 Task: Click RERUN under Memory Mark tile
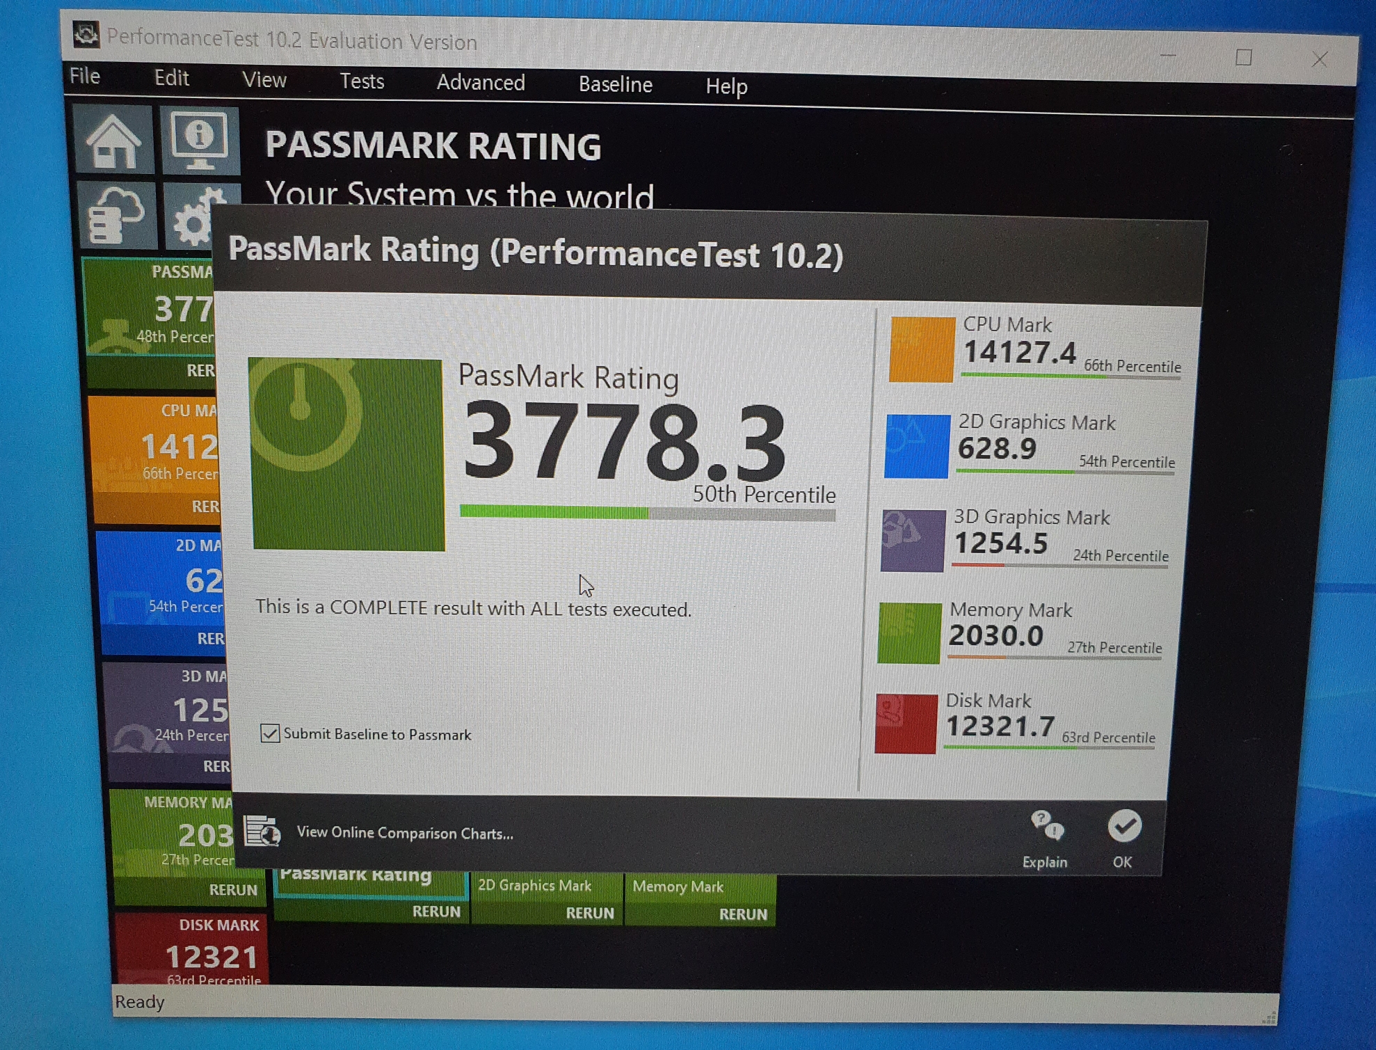click(742, 914)
